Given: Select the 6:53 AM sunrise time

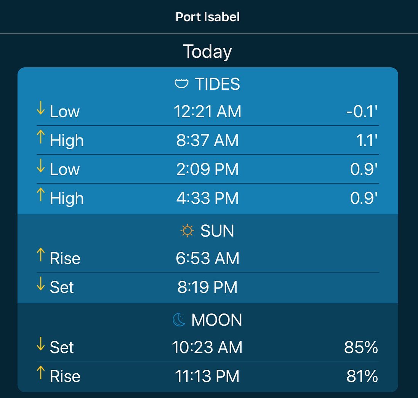Looking at the screenshot, I should click(207, 258).
